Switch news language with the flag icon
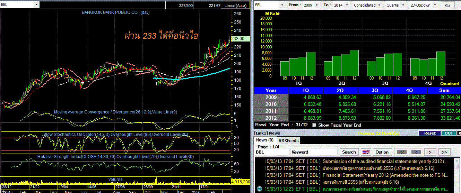This screenshot has width=461, height=193. (x=366, y=152)
